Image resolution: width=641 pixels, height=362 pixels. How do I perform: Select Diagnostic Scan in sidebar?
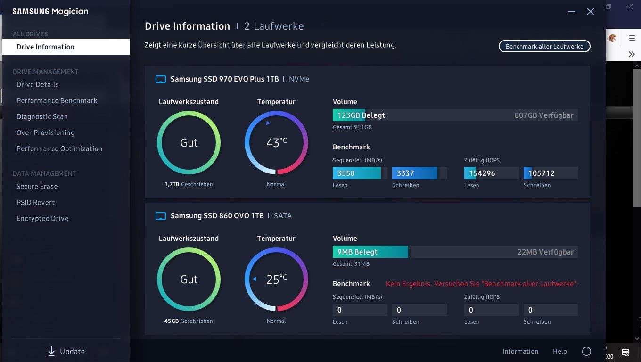pyautogui.click(x=42, y=116)
